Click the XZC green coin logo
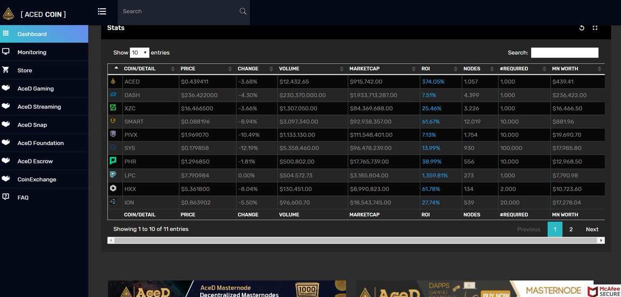 coord(113,108)
